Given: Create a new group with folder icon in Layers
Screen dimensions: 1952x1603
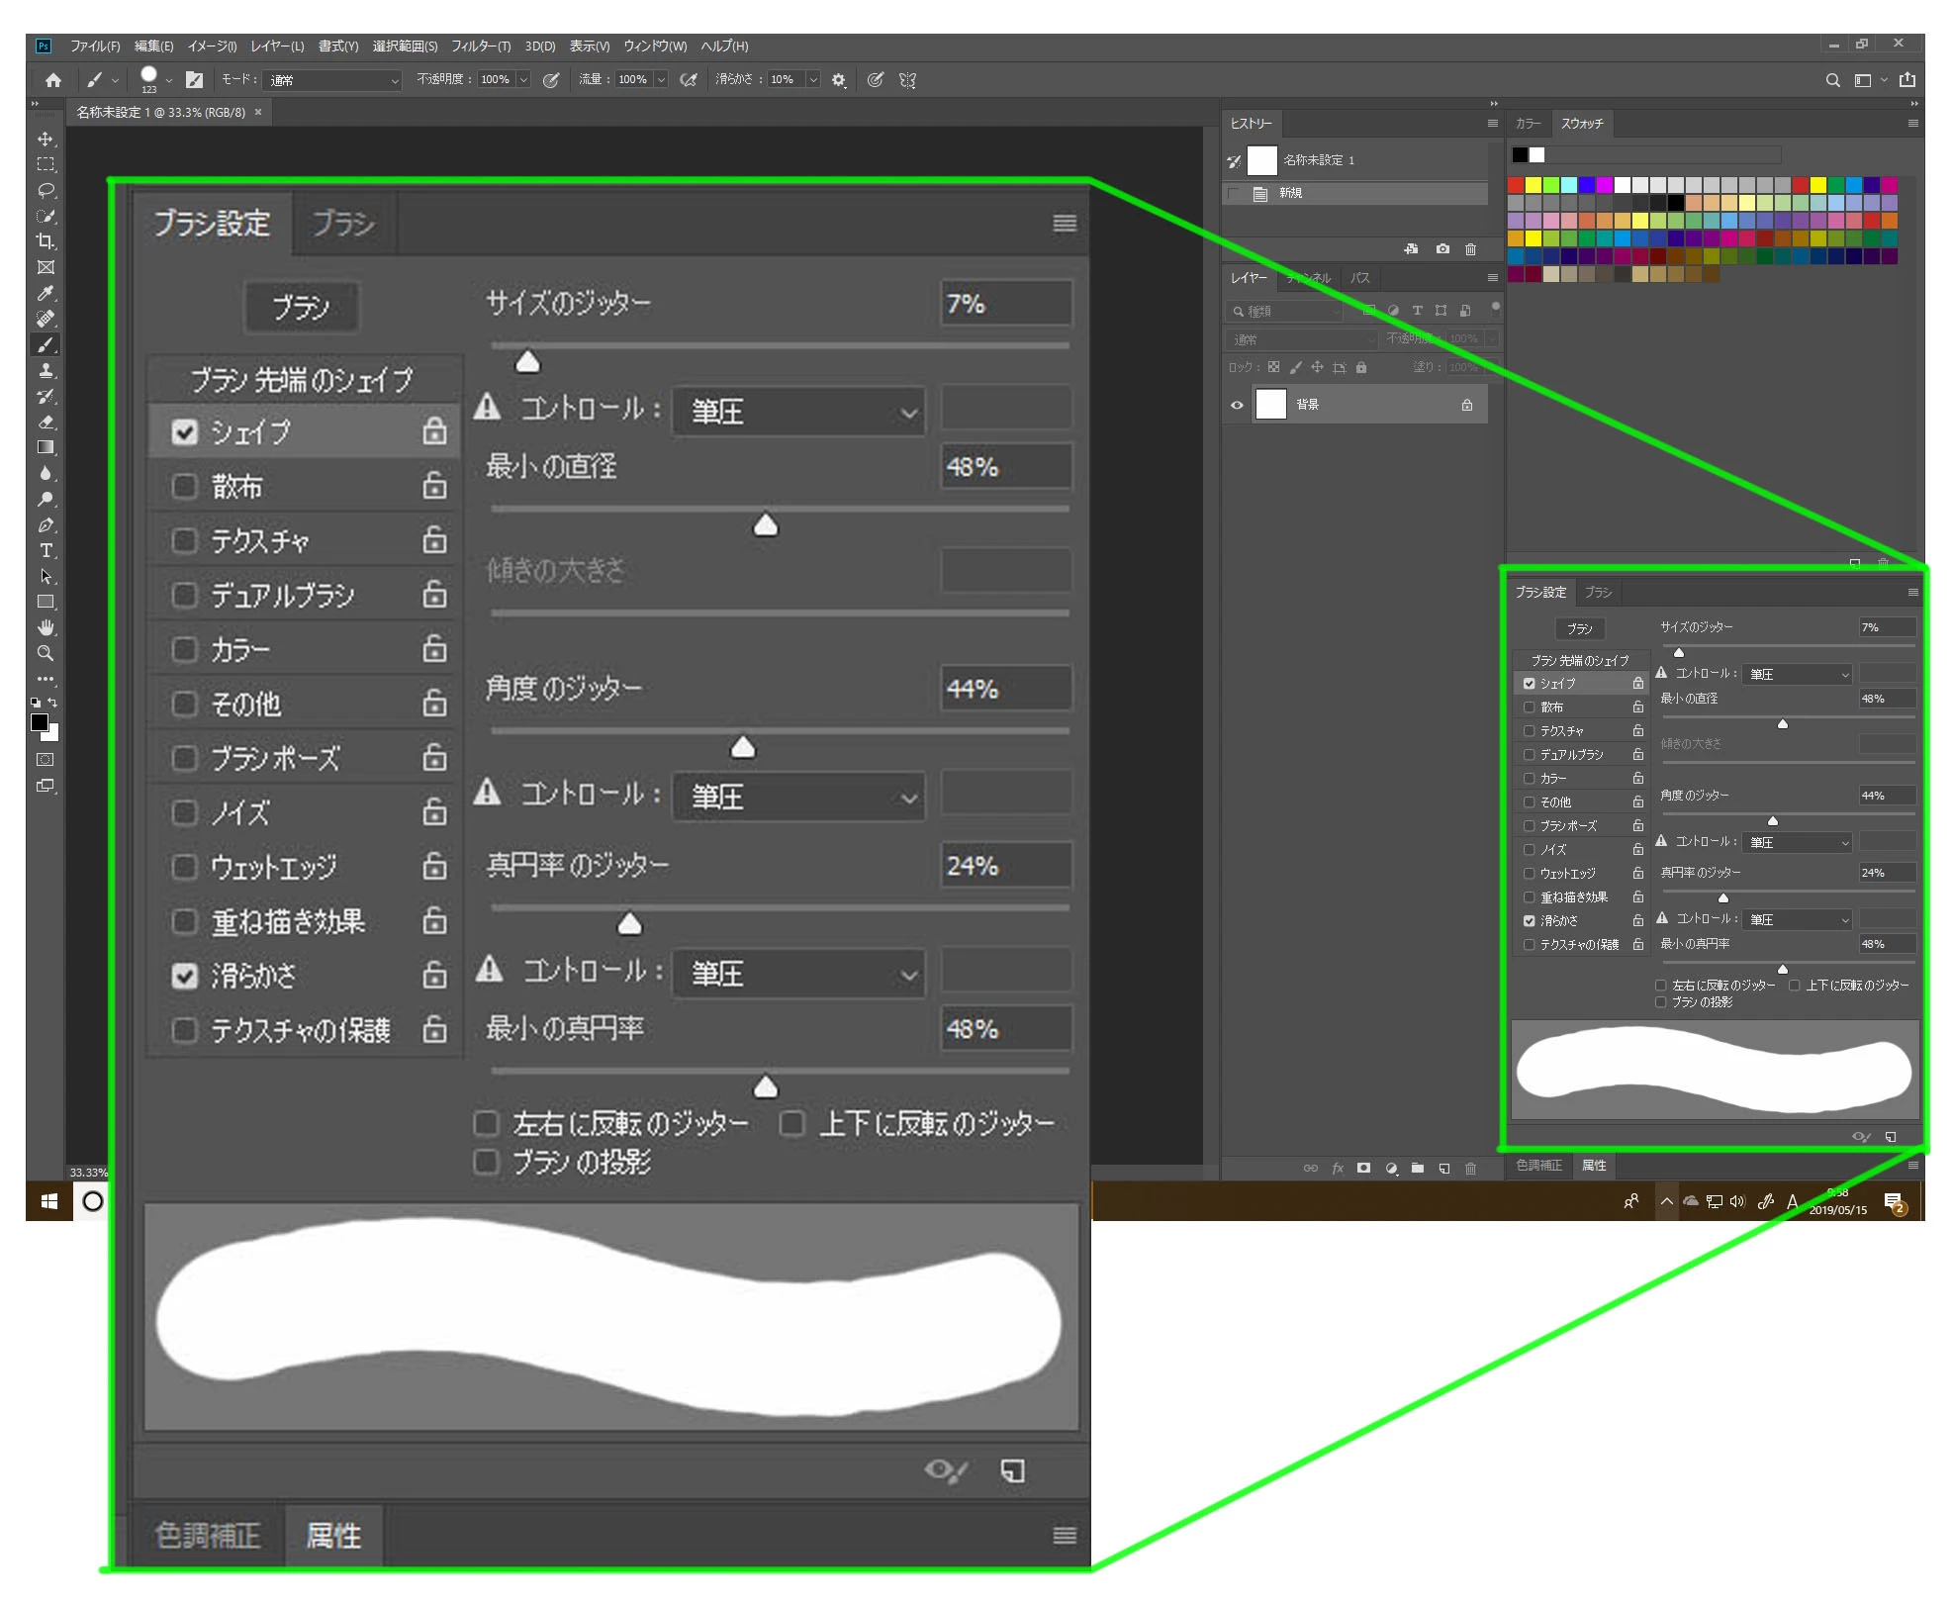Looking at the screenshot, I should [x=1417, y=1168].
